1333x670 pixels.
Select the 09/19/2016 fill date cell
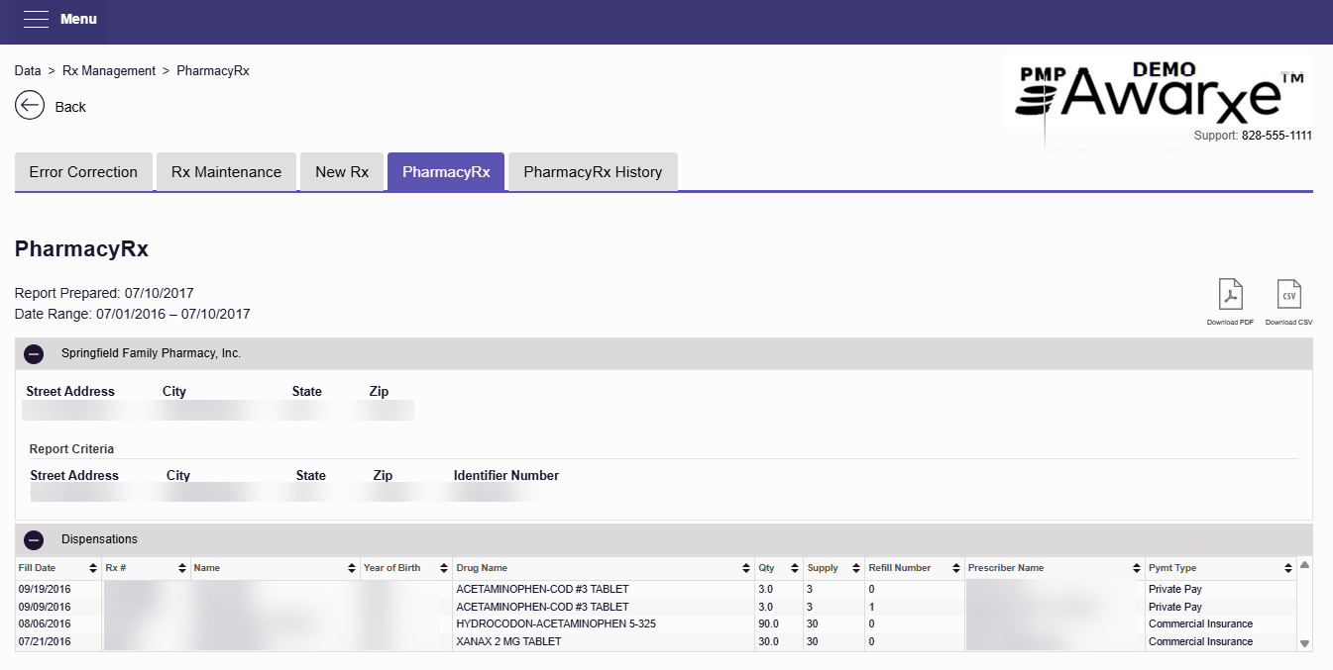click(x=45, y=589)
